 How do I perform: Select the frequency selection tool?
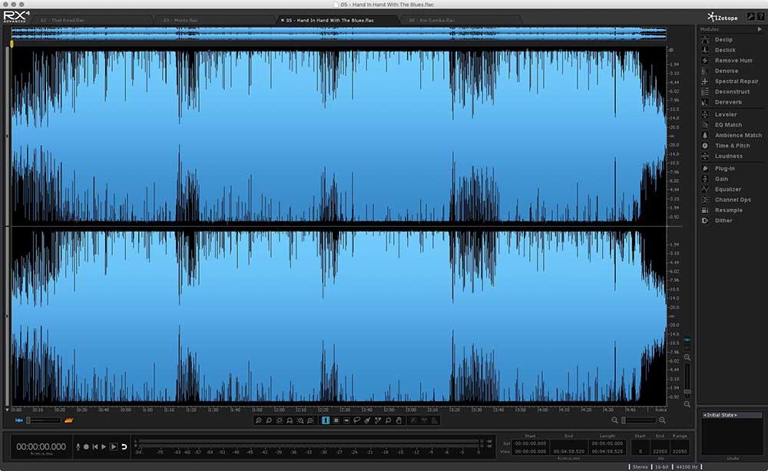(346, 420)
